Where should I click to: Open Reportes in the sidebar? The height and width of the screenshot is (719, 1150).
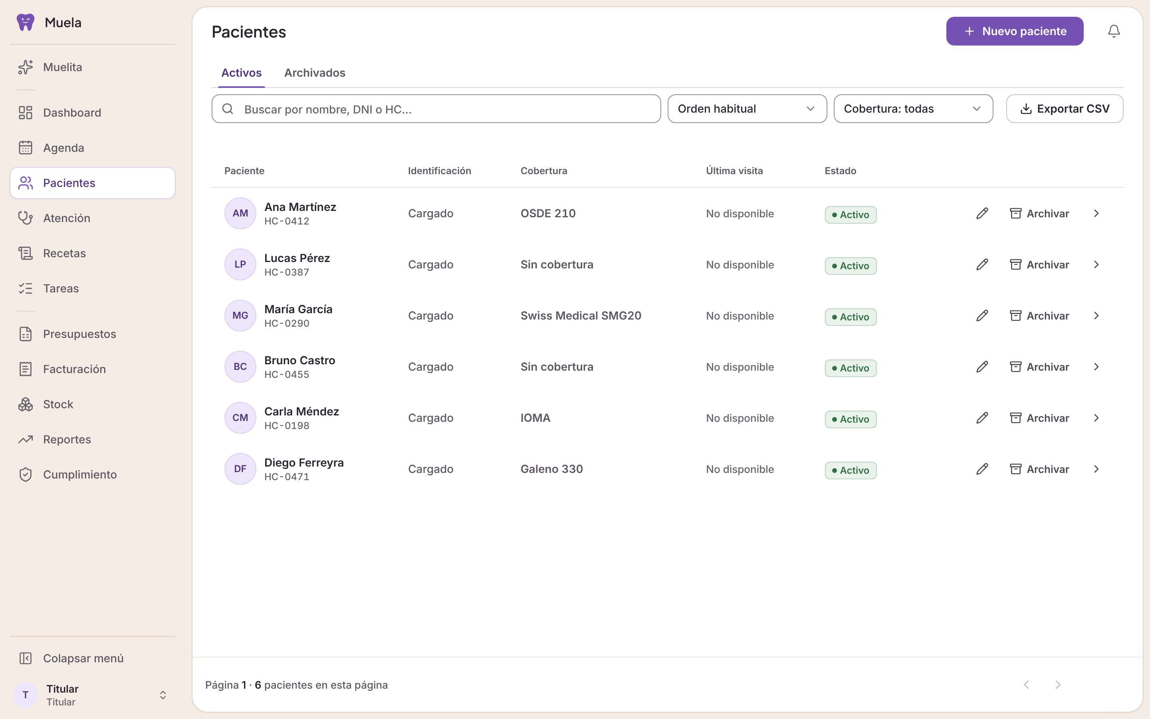(x=93, y=440)
